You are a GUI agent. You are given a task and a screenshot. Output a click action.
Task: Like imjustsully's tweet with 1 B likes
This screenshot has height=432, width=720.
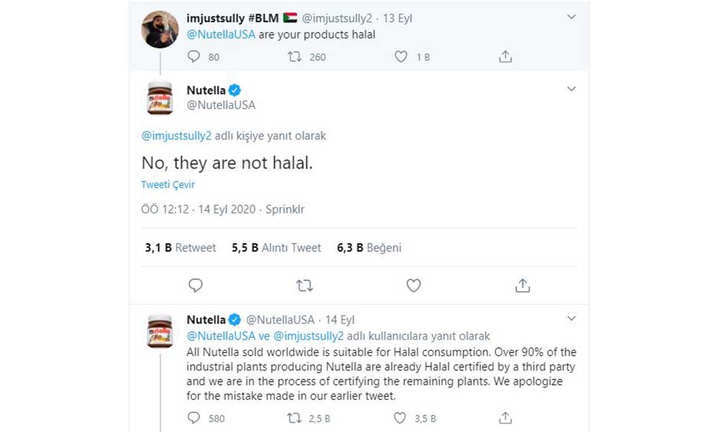point(401,56)
